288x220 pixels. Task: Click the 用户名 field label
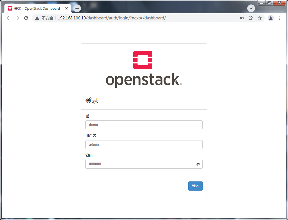(x=91, y=136)
